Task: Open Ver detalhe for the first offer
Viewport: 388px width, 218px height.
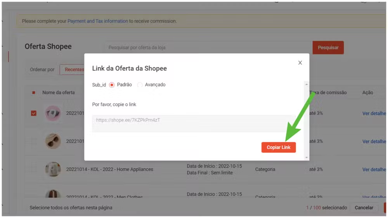Action: pyautogui.click(x=374, y=113)
